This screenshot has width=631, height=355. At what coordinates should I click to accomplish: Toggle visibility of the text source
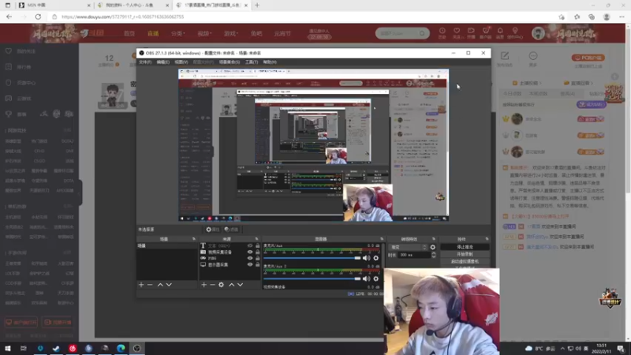[x=250, y=245]
